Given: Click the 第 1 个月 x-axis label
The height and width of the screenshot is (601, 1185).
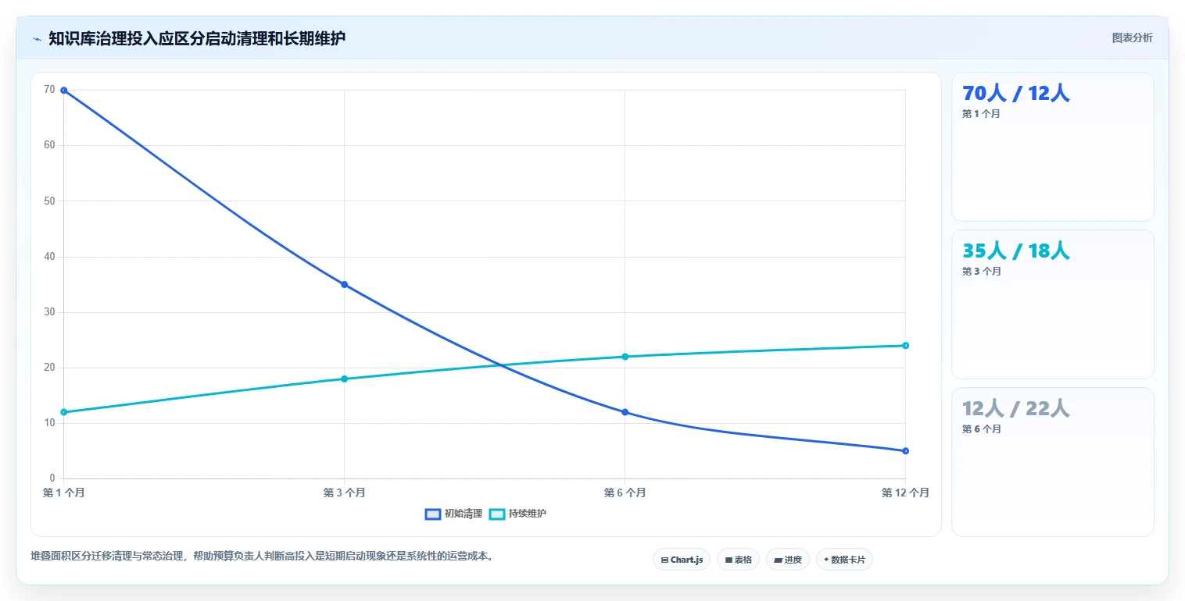Looking at the screenshot, I should pos(63,493).
